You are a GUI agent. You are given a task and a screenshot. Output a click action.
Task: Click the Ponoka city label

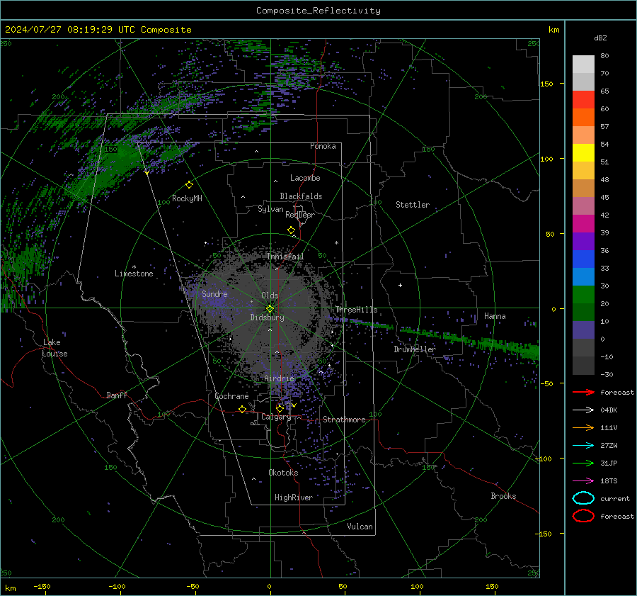click(x=323, y=146)
